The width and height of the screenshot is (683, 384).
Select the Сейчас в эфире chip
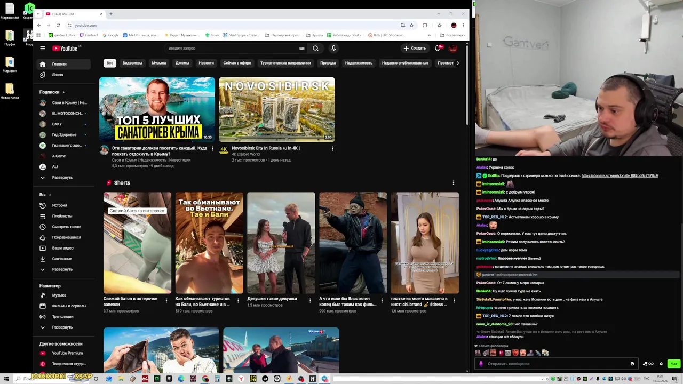[237, 63]
